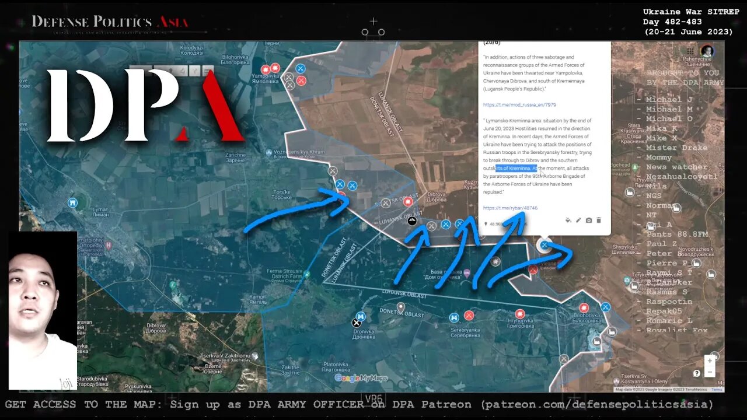Screen dimensions: 747x420
Task: Click the coordinates pin in popup footer
Action: click(x=486, y=223)
